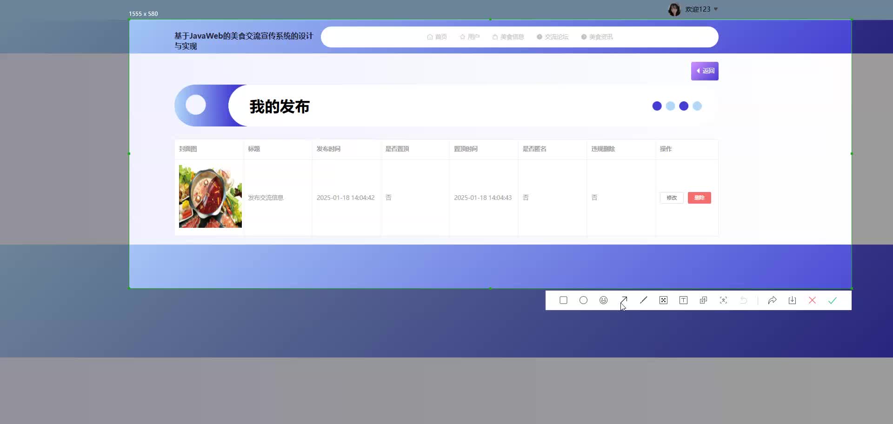Click the hotpot cover image thumbnail
The height and width of the screenshot is (424, 893).
(210, 197)
